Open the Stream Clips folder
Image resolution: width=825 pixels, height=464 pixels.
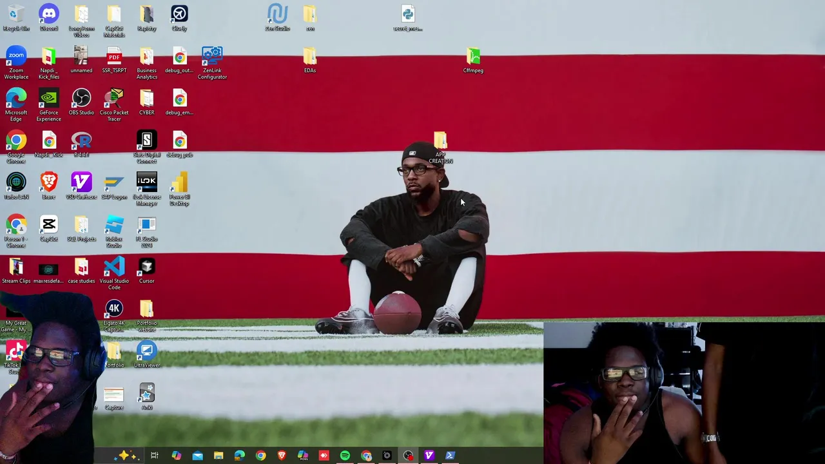tap(16, 271)
